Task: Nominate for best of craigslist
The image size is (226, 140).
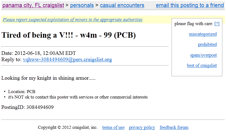Action: (x=202, y=65)
